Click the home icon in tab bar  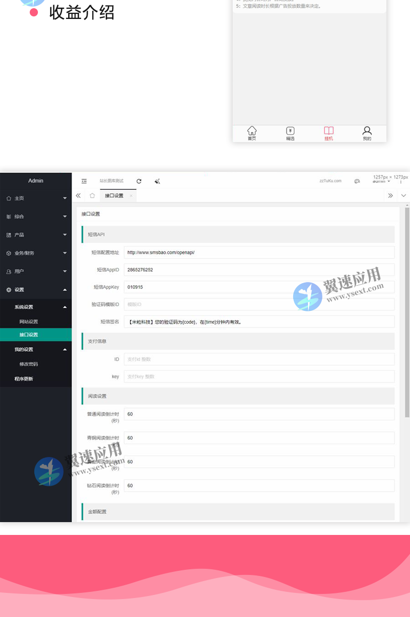(92, 195)
